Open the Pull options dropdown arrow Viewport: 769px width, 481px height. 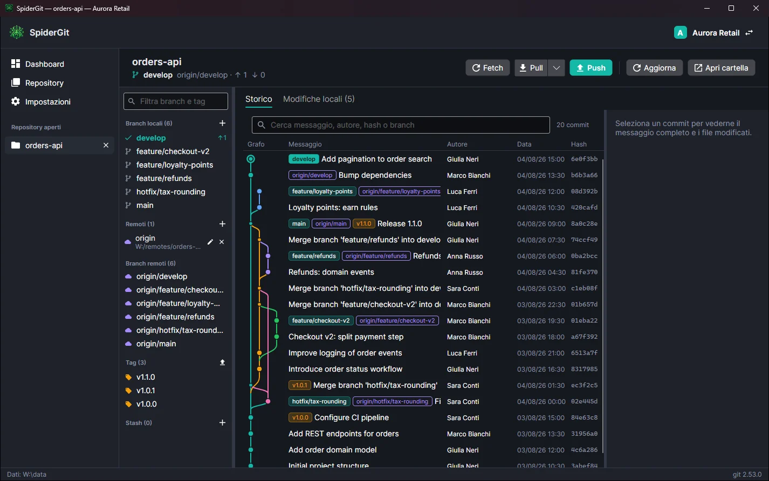557,68
